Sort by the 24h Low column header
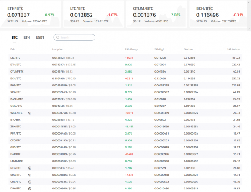This screenshot has height=192, width=251. coord(188,49)
